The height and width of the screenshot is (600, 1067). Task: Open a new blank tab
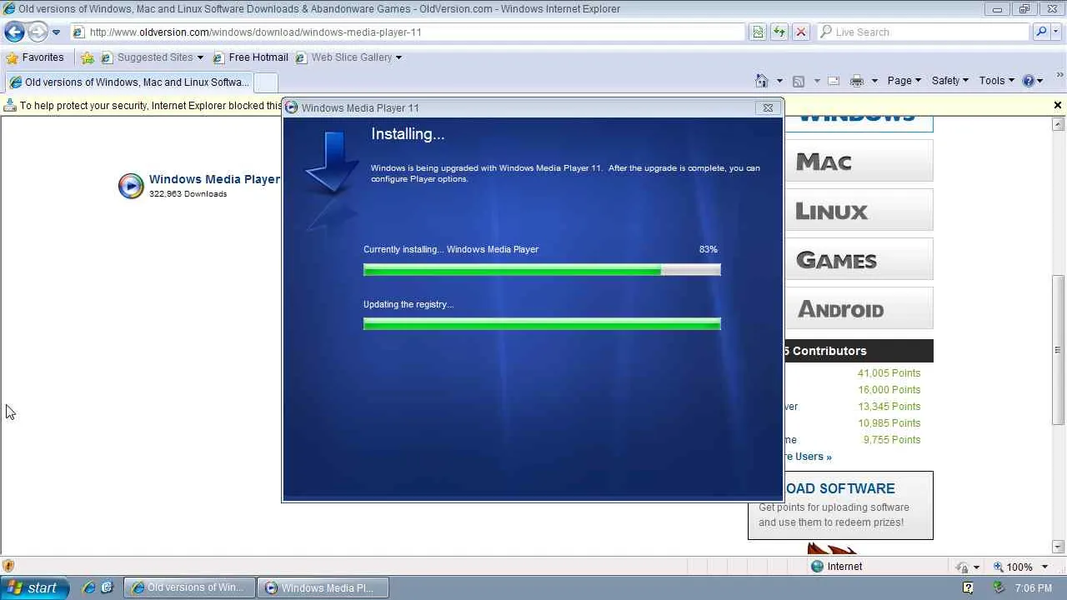pyautogui.click(x=265, y=82)
